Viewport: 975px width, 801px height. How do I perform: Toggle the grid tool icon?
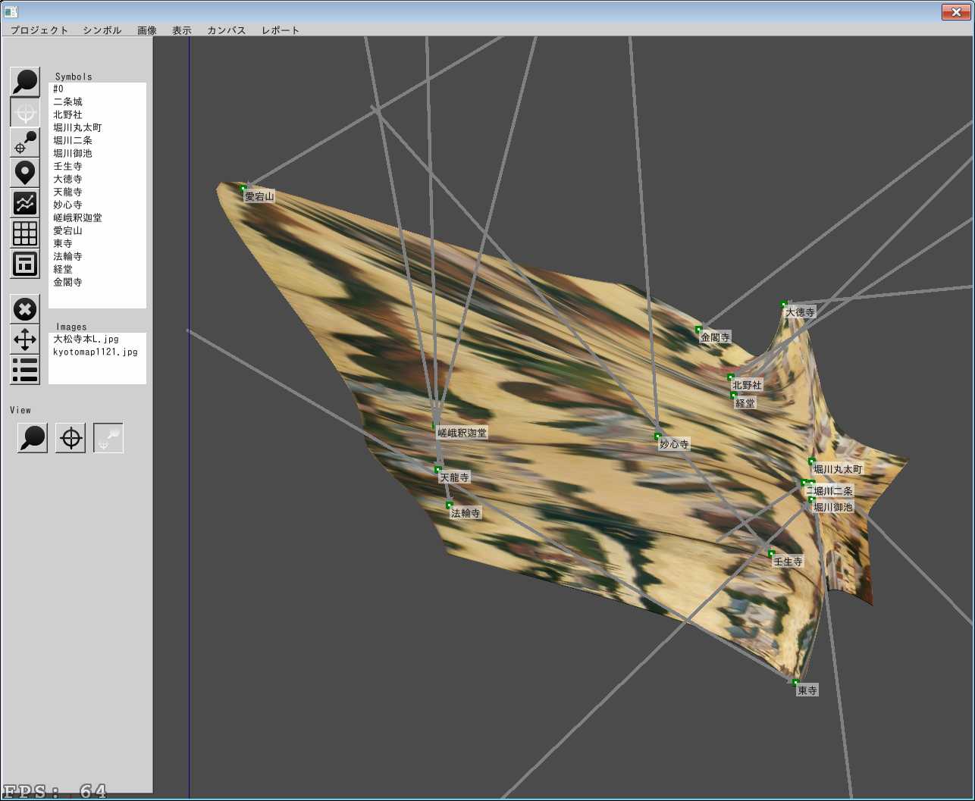(x=25, y=233)
